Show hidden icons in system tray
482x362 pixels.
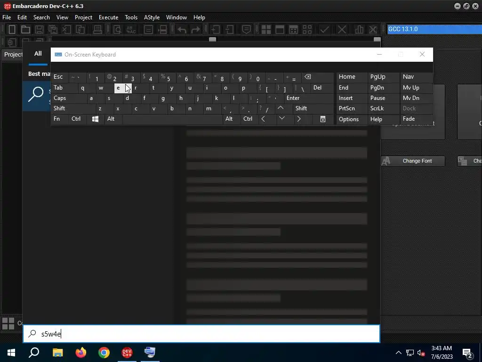398,353
